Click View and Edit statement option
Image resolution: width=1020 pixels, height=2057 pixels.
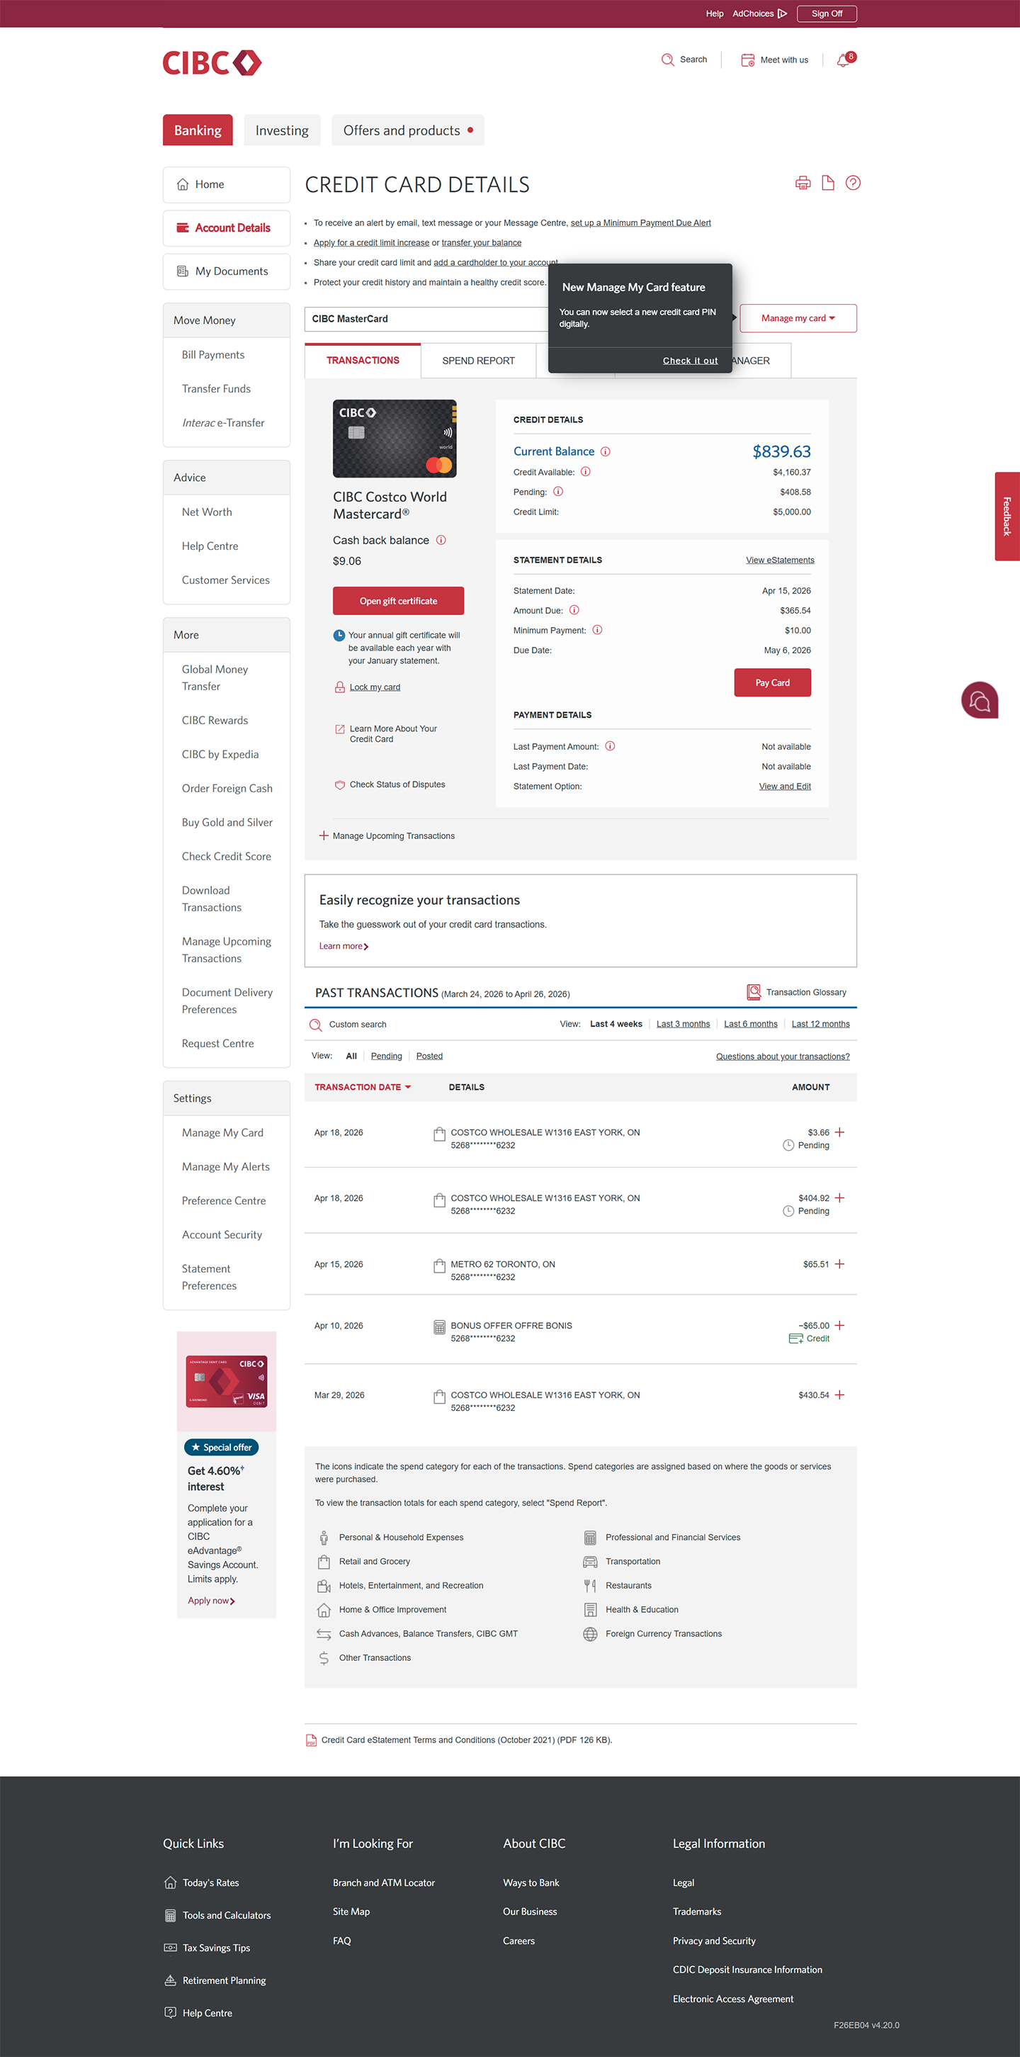pyautogui.click(x=785, y=787)
